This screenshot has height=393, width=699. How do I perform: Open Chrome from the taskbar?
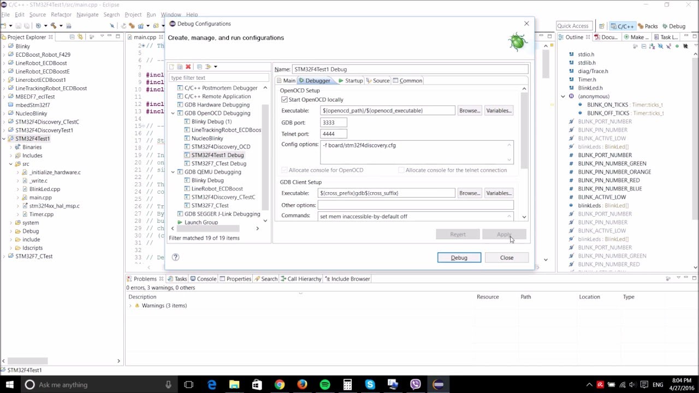[x=279, y=385]
